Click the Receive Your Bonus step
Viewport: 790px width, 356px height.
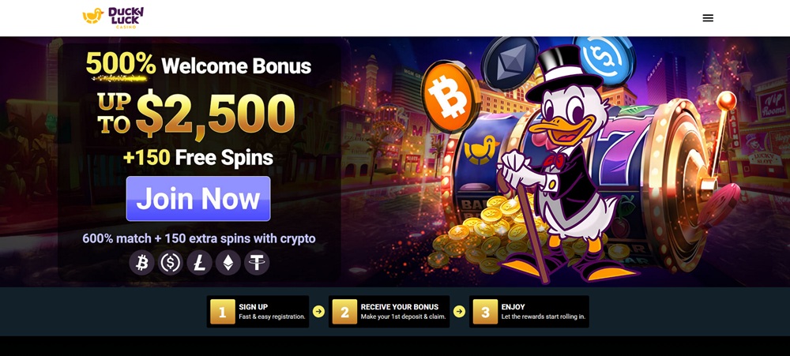pyautogui.click(x=389, y=312)
